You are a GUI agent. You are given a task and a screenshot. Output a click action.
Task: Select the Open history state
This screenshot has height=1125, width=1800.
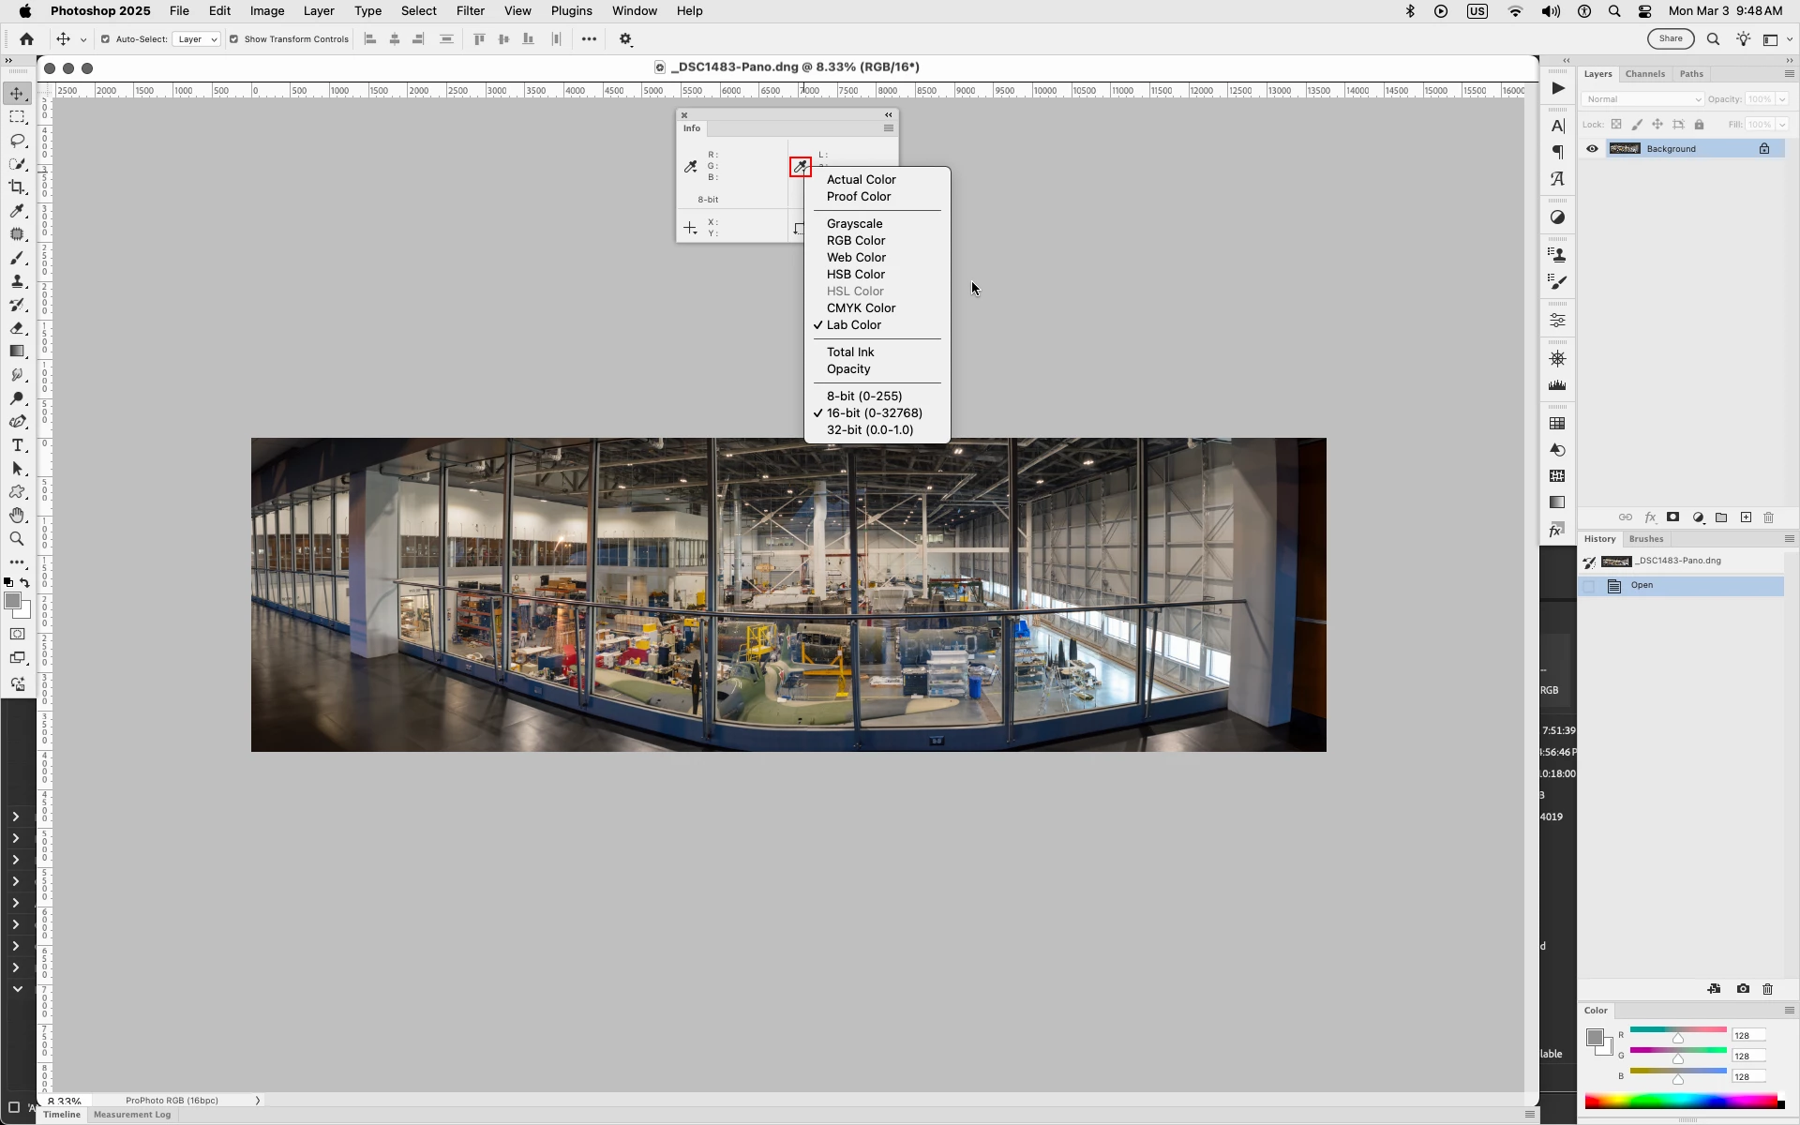[1642, 585]
